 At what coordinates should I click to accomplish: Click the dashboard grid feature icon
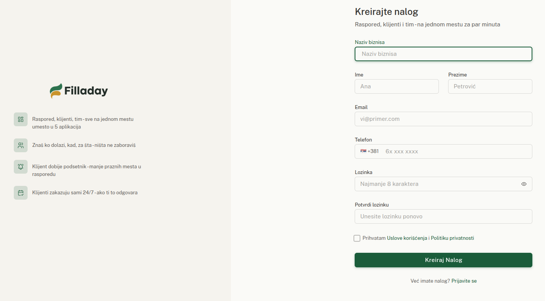pos(21,119)
